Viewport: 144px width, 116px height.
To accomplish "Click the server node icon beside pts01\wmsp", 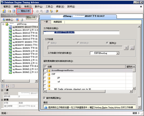I will (x=7, y=24).
